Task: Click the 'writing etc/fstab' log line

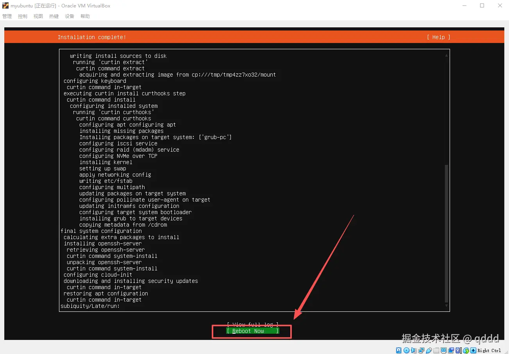Action: [106, 181]
